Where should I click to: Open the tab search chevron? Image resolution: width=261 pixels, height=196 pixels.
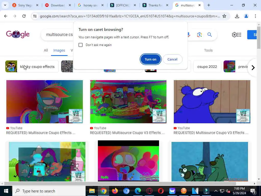pyautogui.click(x=5, y=5)
